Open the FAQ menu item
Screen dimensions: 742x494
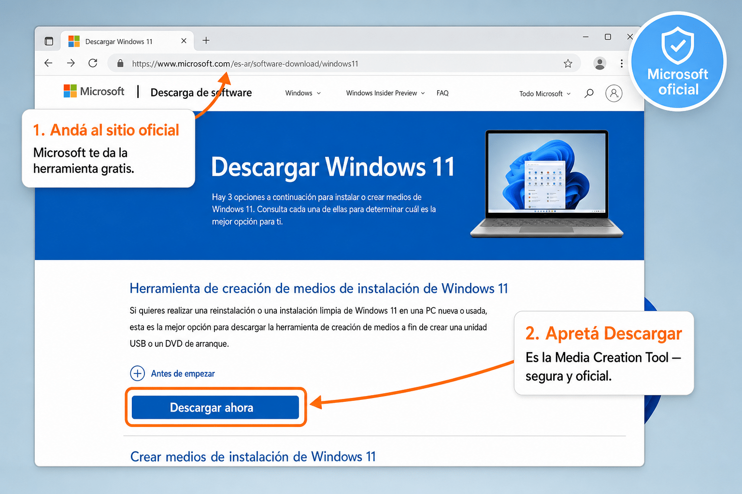click(x=442, y=93)
